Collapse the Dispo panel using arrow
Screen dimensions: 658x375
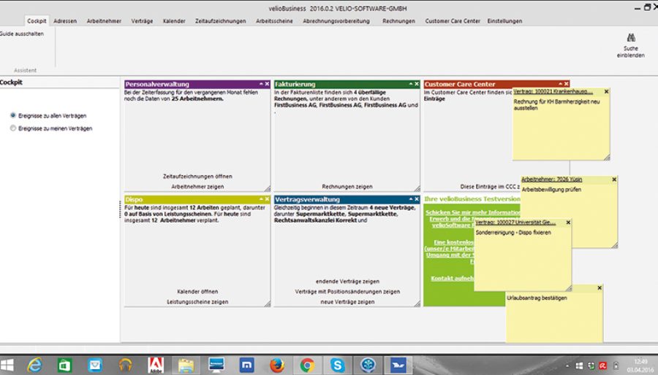261,199
